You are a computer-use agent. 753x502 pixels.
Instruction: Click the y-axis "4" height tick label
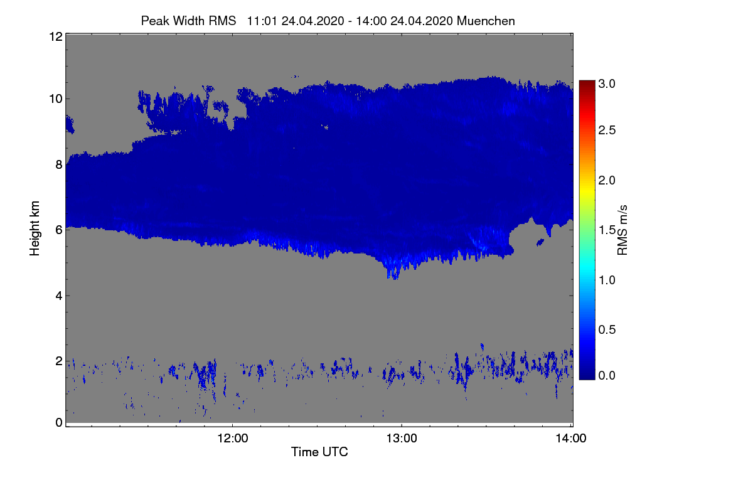click(58, 295)
